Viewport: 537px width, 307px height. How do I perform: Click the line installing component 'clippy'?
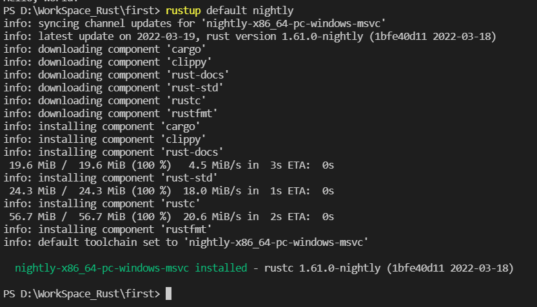104,140
